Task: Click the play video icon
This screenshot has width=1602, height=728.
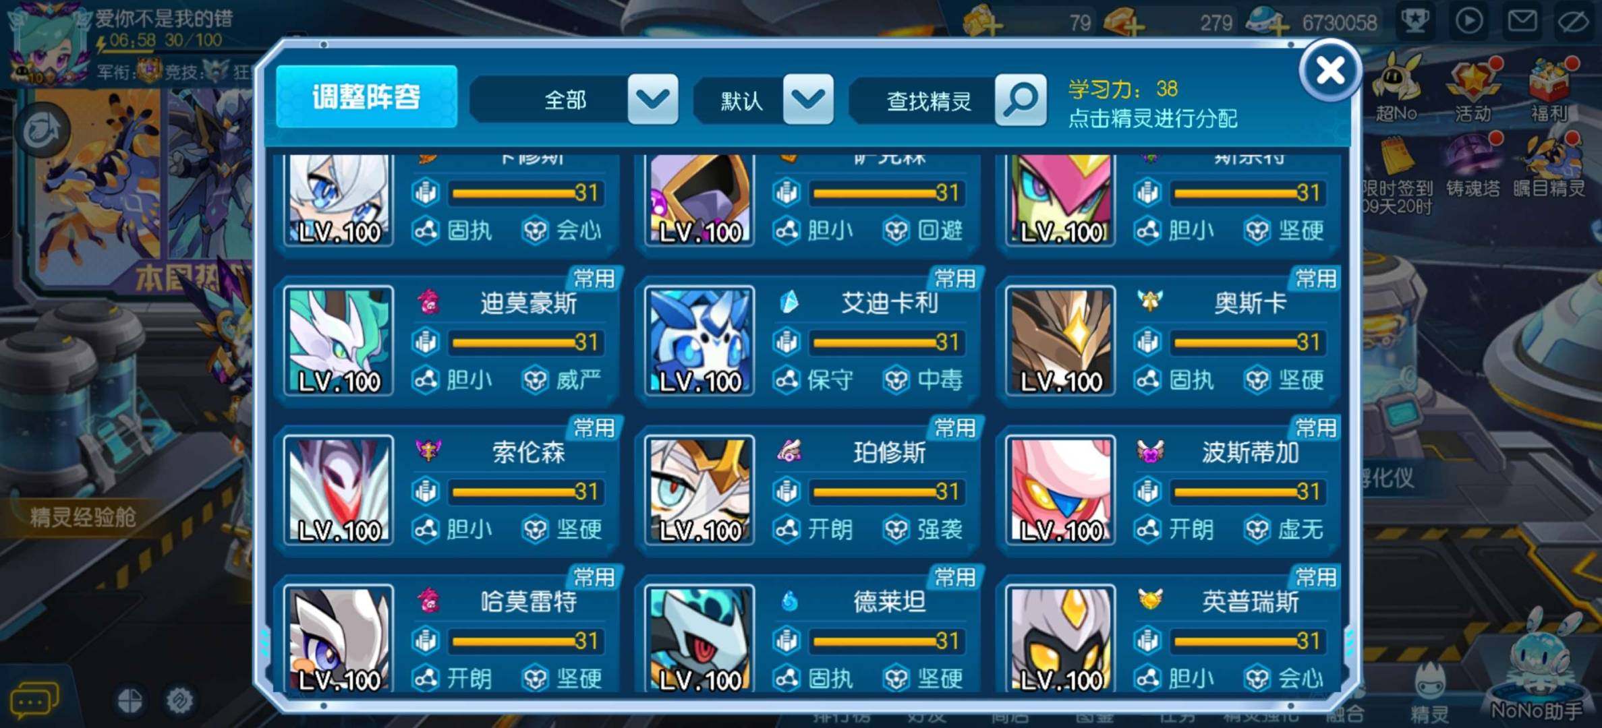Action: point(1468,21)
